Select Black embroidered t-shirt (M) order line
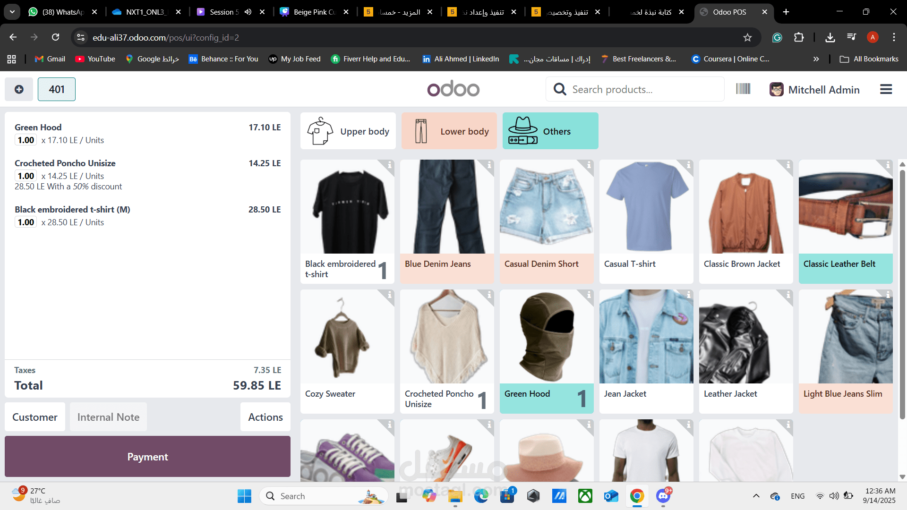907x510 pixels. tap(147, 216)
